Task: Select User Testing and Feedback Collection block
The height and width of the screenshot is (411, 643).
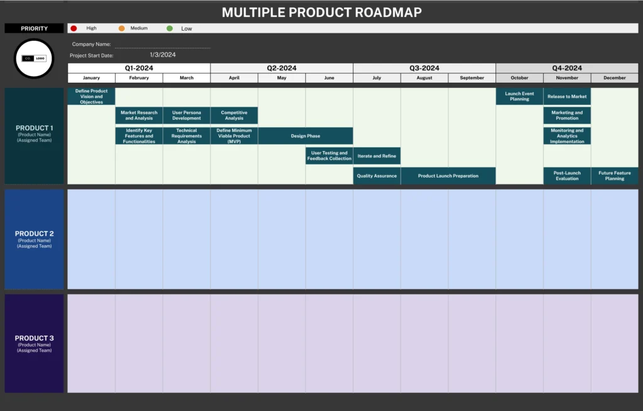Action: (329, 156)
